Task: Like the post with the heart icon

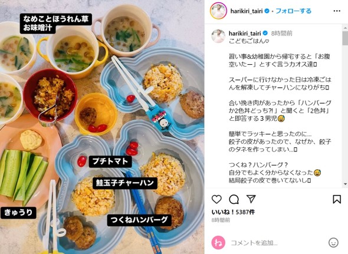Action: pyautogui.click(x=216, y=199)
